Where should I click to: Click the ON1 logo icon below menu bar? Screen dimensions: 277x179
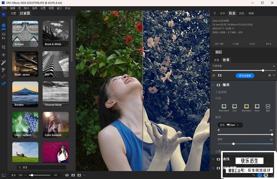(x=4, y=14)
